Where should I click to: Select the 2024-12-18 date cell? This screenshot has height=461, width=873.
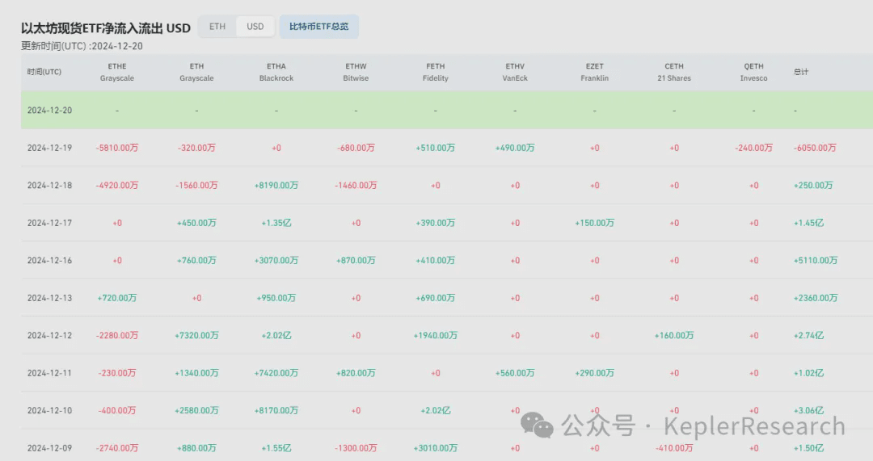coord(49,185)
